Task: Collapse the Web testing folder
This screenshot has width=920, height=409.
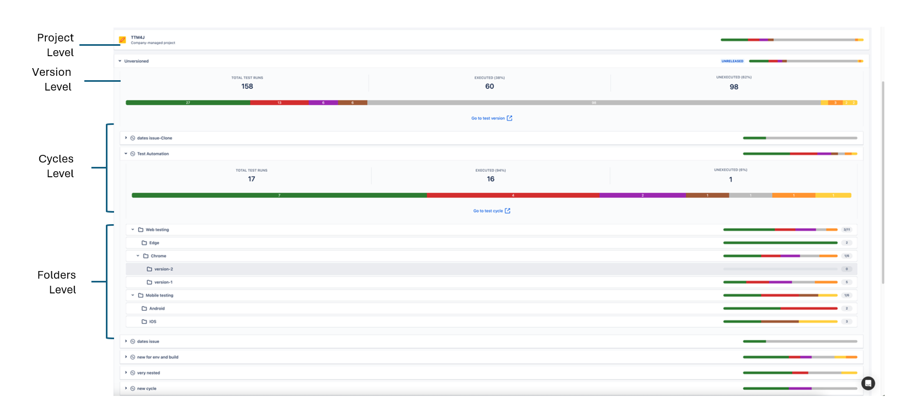Action: (x=133, y=230)
